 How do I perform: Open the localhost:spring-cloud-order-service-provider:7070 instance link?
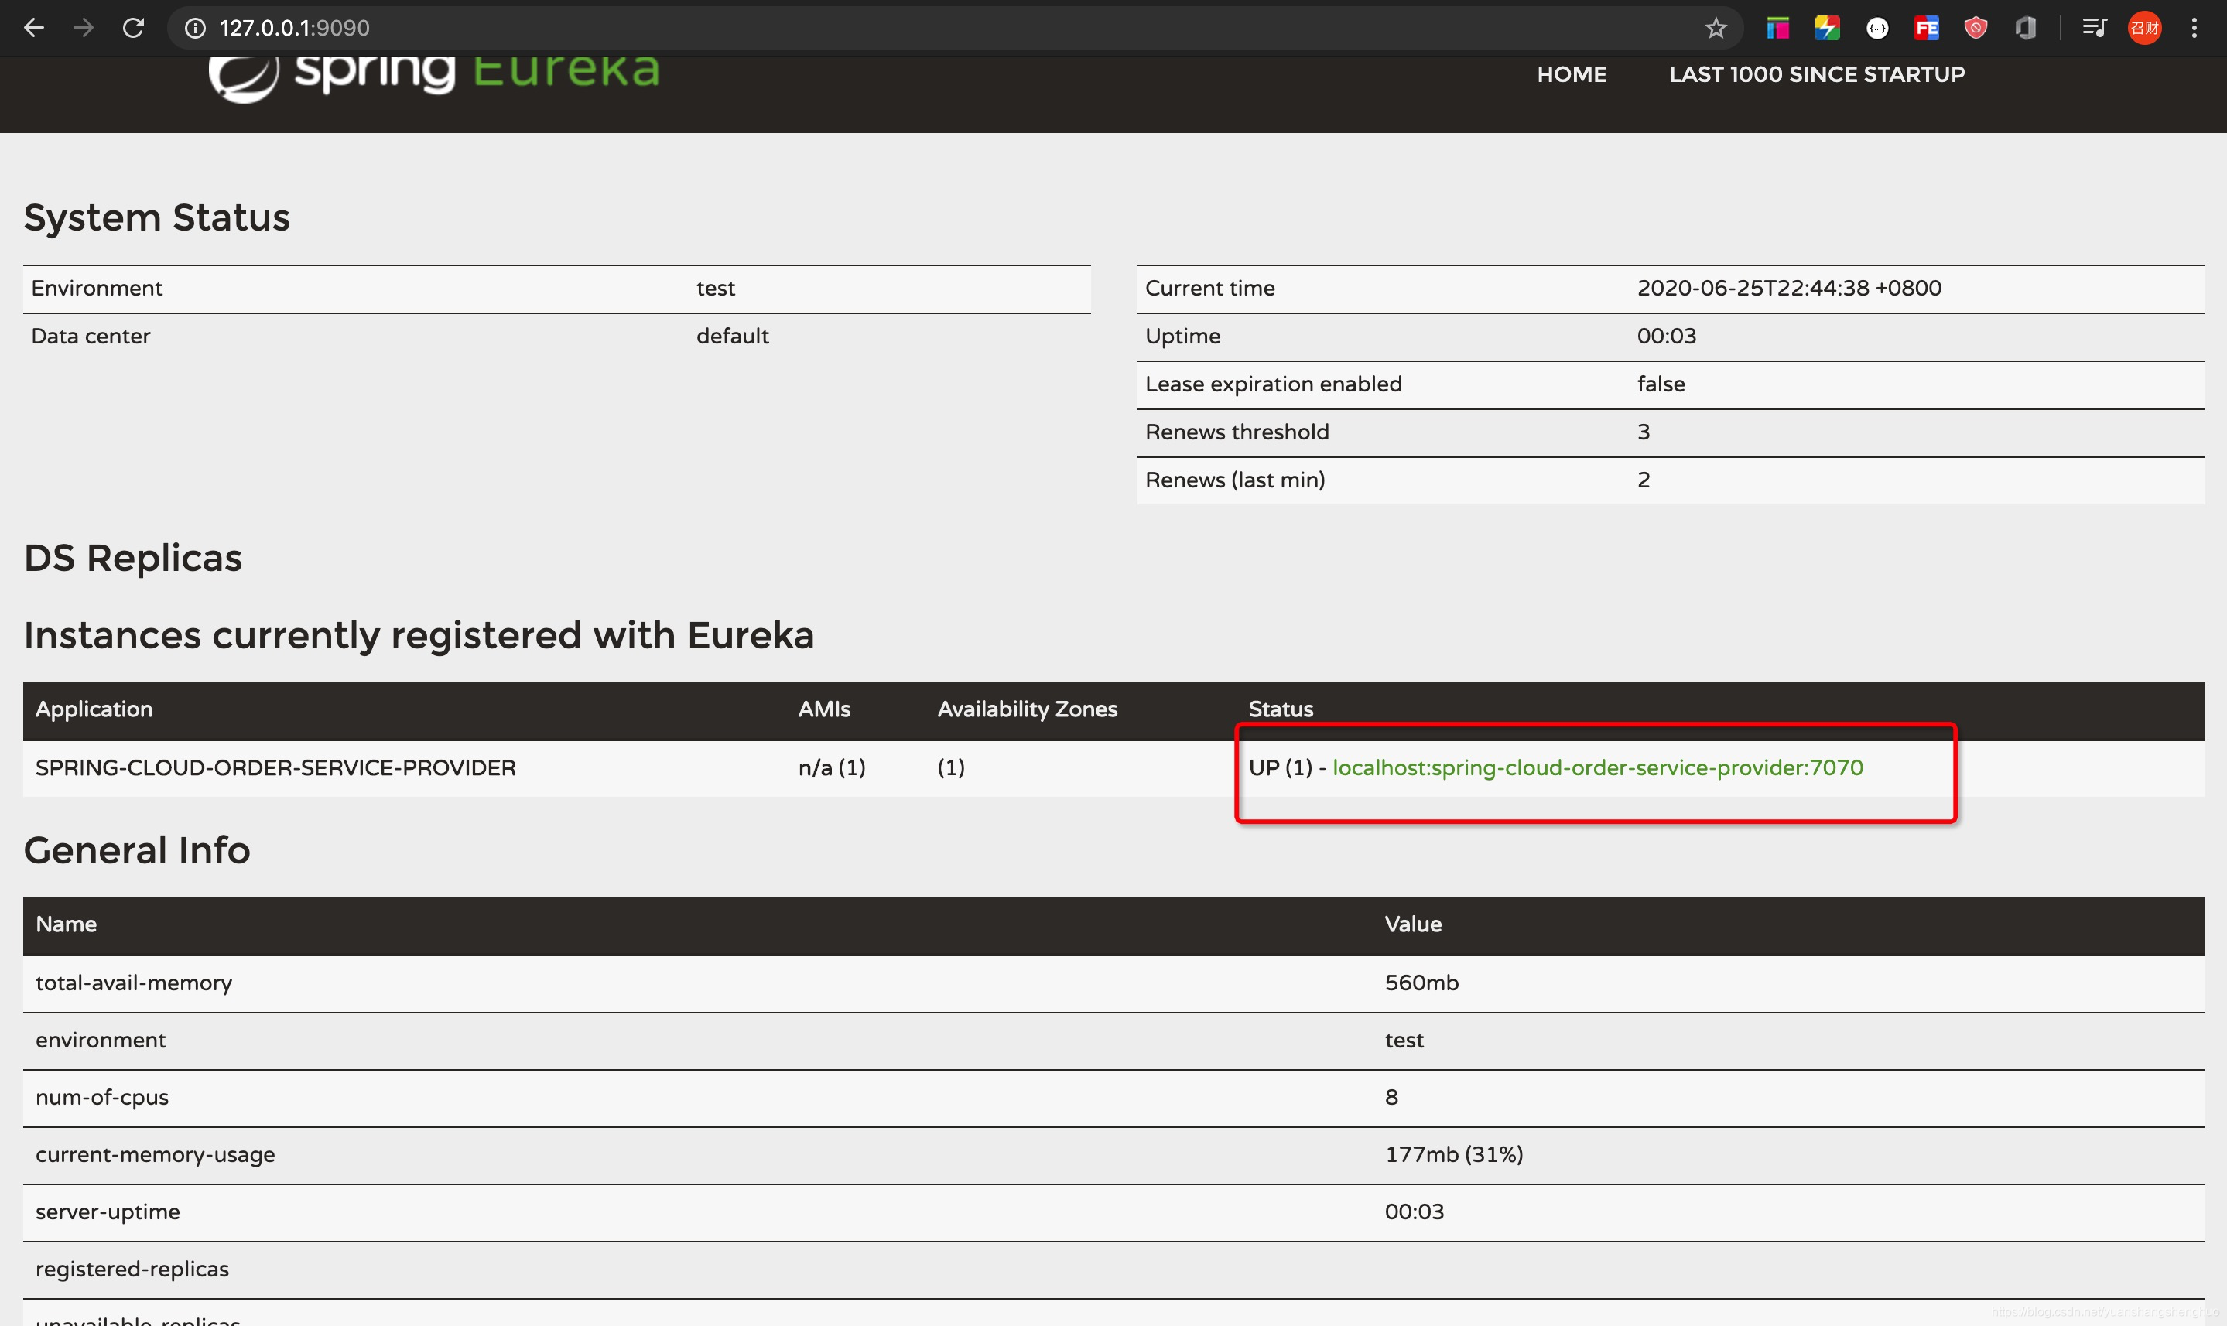[x=1597, y=767]
